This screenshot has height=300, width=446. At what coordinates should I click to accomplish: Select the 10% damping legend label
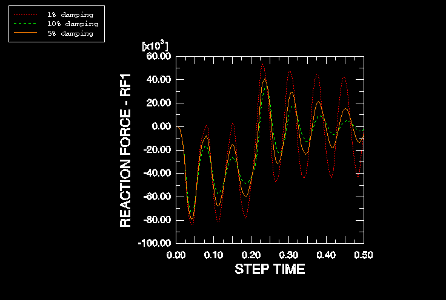pyautogui.click(x=72, y=24)
